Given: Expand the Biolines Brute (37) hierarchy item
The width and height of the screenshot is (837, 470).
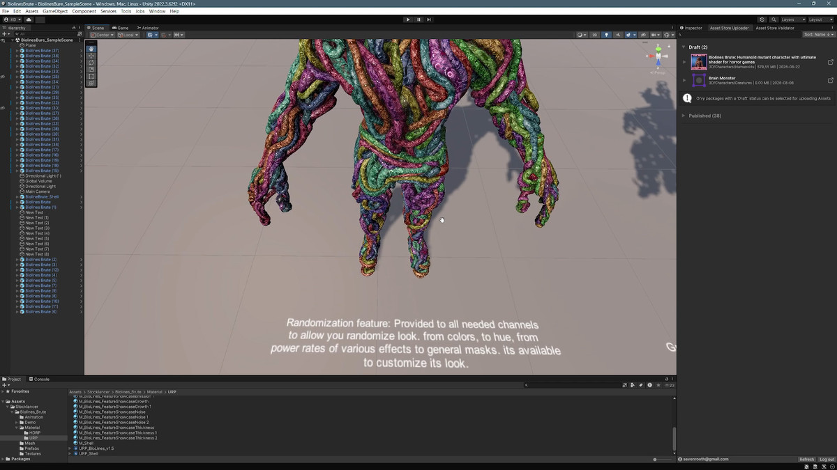Looking at the screenshot, I should click(x=17, y=50).
